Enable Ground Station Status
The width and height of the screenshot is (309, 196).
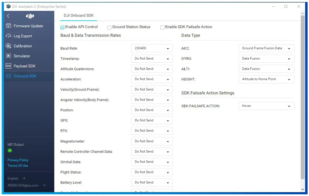(109, 27)
